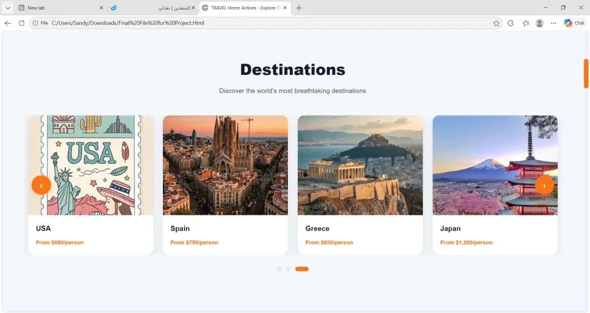The width and height of the screenshot is (590, 313).
Task: Open the Settings and more ellipsis menu
Action: (x=553, y=24)
